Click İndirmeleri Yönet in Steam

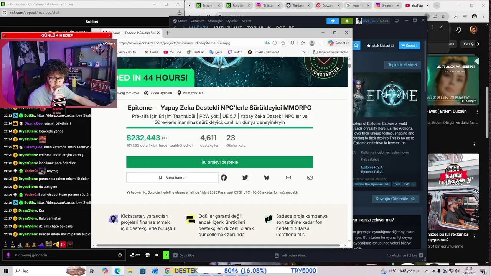tap(290, 255)
